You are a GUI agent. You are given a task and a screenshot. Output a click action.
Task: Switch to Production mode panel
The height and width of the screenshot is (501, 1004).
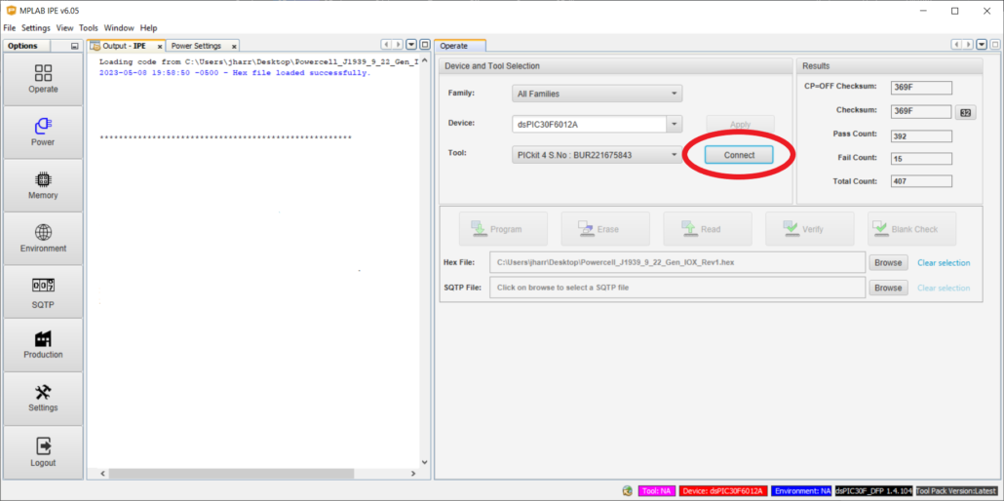point(43,345)
